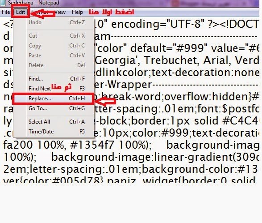Click the text 'Trebuchet' in the document
262x223 pixels.
click(x=171, y=60)
